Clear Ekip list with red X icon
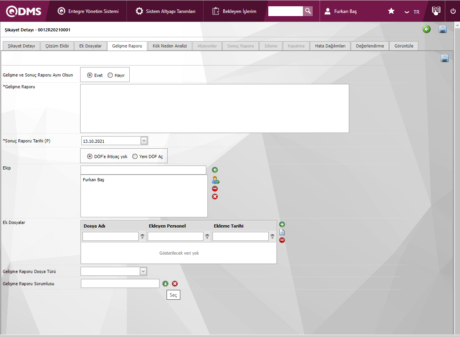 coord(215,197)
